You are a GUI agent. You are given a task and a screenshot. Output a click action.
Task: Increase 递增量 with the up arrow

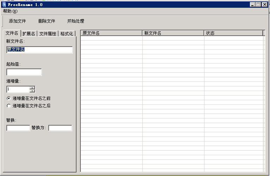pos(32,88)
